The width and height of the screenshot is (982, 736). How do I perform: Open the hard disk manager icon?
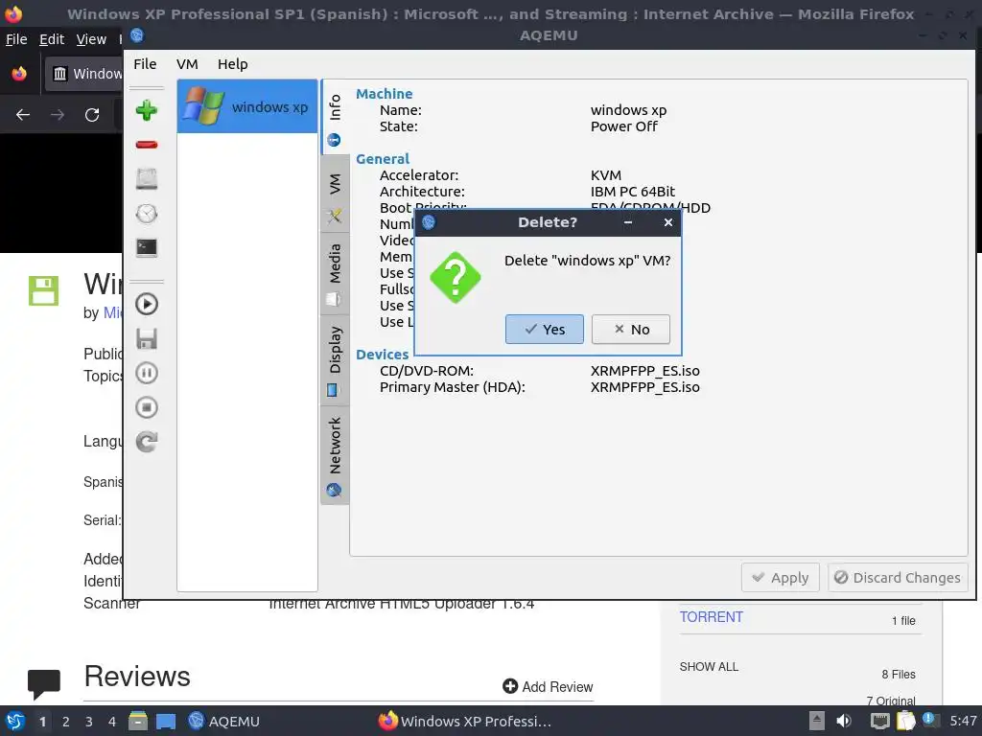click(x=147, y=179)
